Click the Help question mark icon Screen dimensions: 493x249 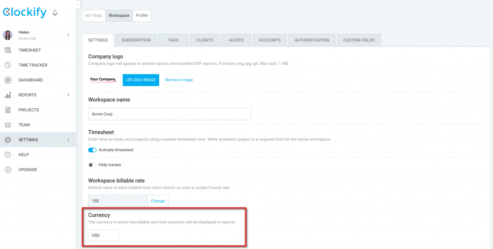[x=8, y=154]
